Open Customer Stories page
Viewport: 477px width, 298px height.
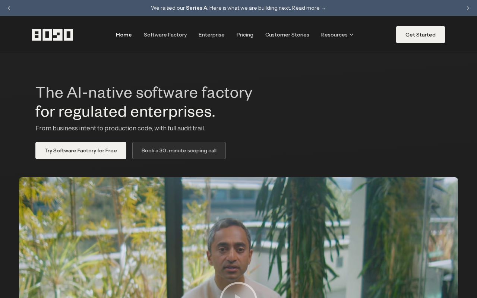click(287, 35)
